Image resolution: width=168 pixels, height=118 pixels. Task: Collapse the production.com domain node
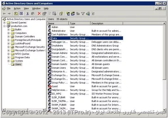[x=4, y=26]
